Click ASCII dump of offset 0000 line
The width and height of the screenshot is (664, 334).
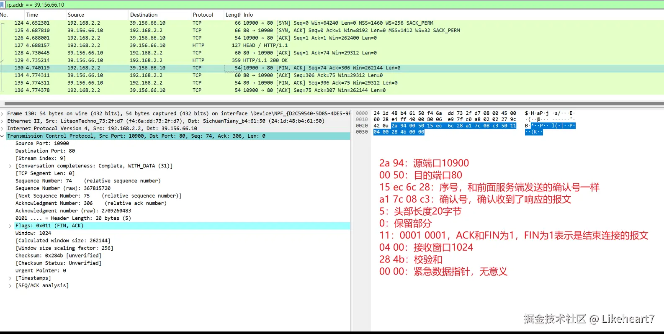[x=550, y=113]
